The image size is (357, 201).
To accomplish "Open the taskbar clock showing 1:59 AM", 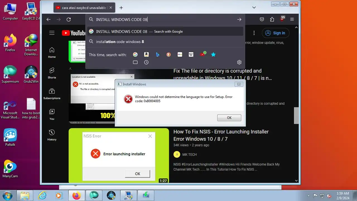I will click(x=342, y=195).
